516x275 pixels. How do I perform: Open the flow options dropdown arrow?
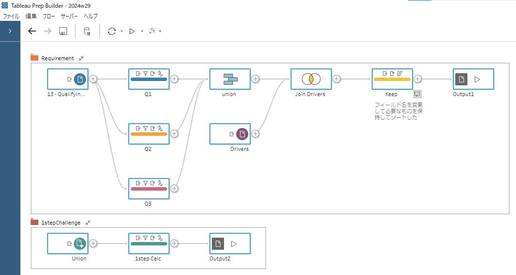[x=160, y=31]
